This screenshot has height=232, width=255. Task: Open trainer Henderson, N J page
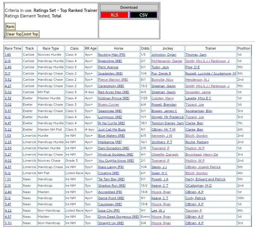[197, 80]
